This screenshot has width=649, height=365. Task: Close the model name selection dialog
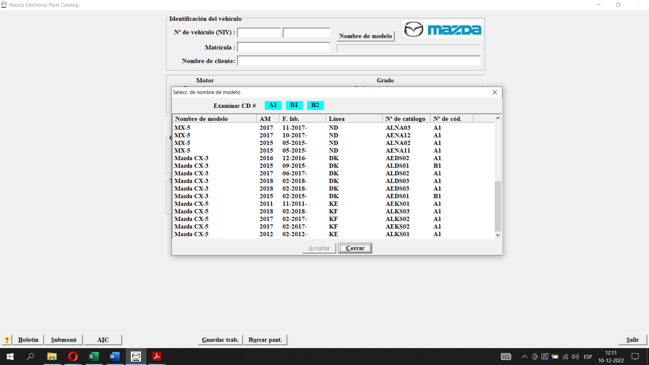[x=494, y=92]
